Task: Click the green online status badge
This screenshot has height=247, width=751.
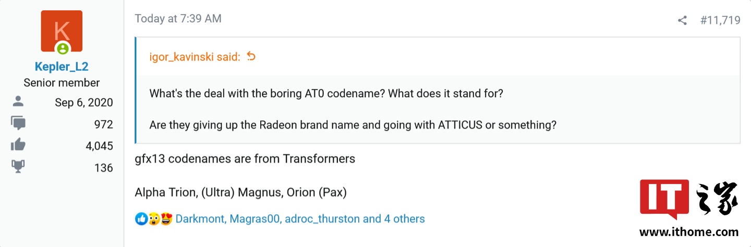Action: 63,49
